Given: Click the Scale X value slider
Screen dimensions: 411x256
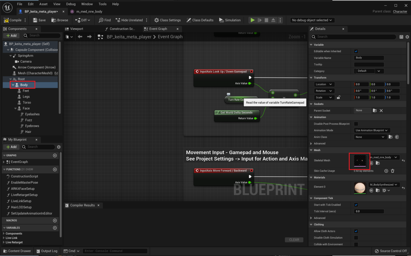Looking at the screenshot, I should [x=361, y=97].
